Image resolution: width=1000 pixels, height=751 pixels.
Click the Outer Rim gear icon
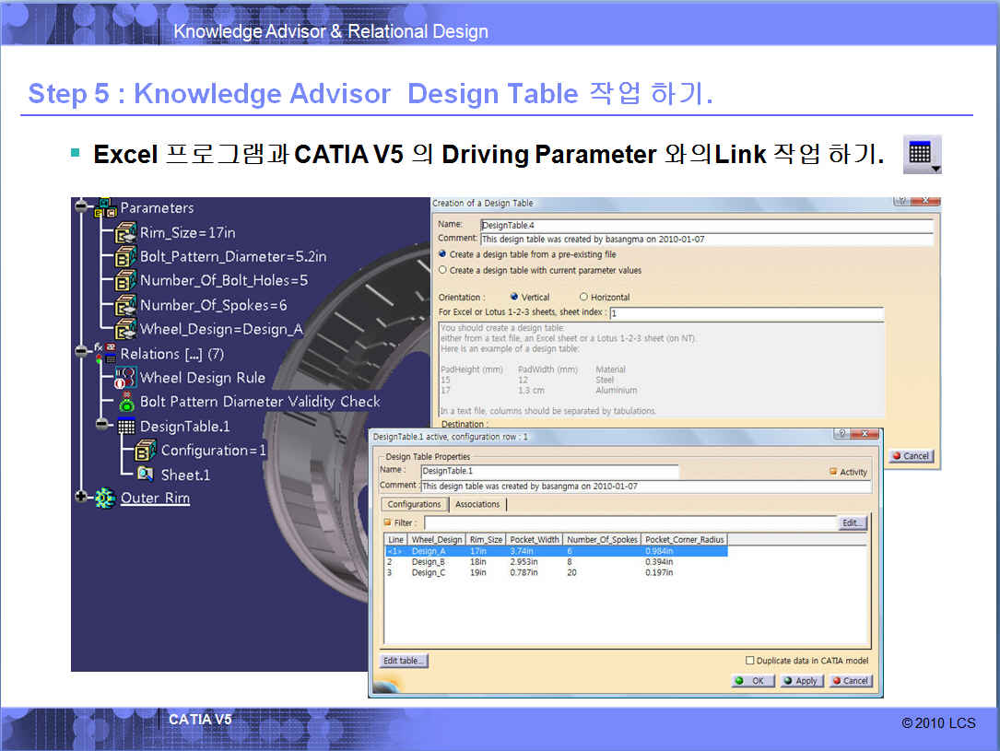coord(106,499)
